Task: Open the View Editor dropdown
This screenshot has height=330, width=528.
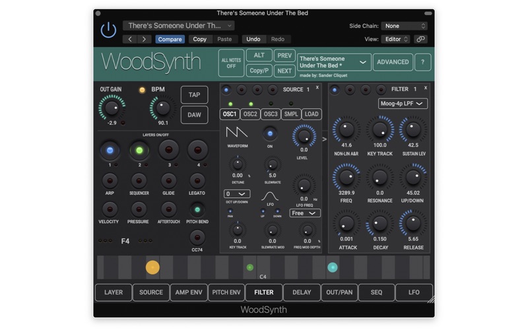Action: click(395, 39)
